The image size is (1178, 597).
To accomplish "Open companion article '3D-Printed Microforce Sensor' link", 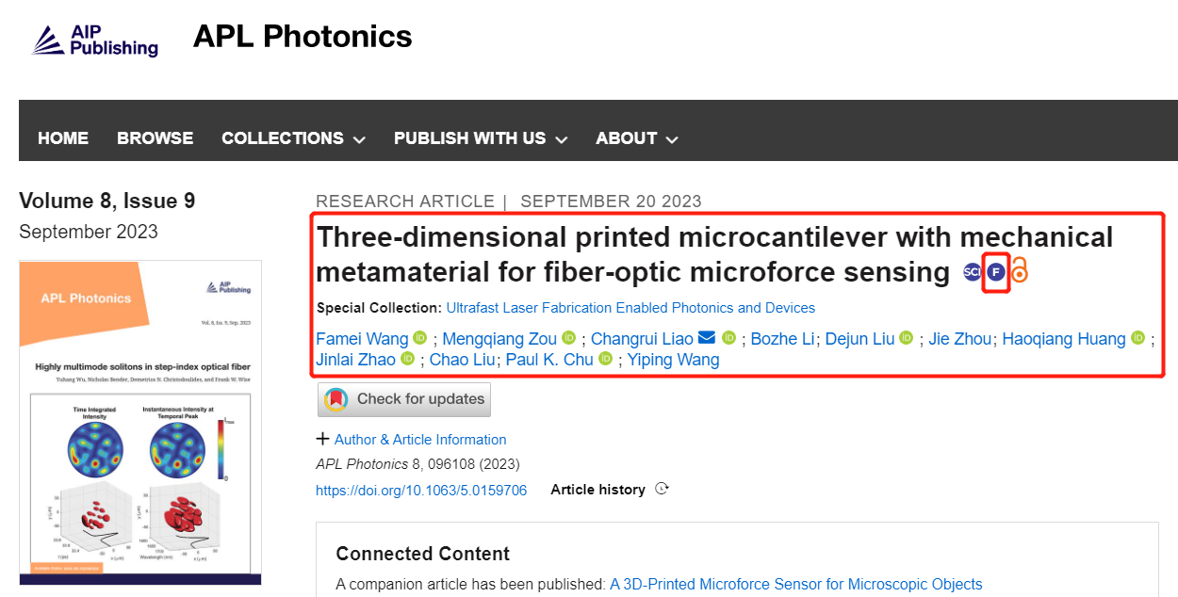I will [x=795, y=584].
